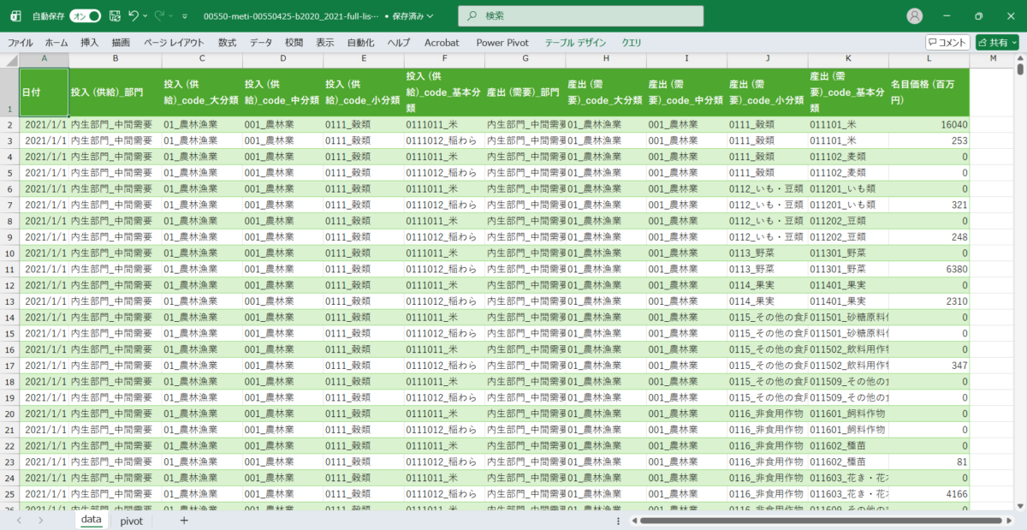Click the Undo arrow icon
This screenshot has height=530, width=1027.
(x=133, y=16)
